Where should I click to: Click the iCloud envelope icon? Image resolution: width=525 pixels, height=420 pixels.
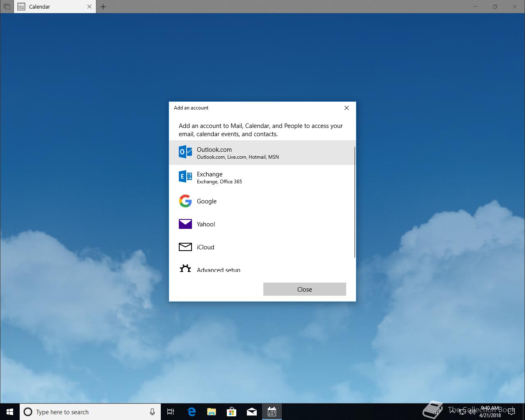pyautogui.click(x=185, y=247)
